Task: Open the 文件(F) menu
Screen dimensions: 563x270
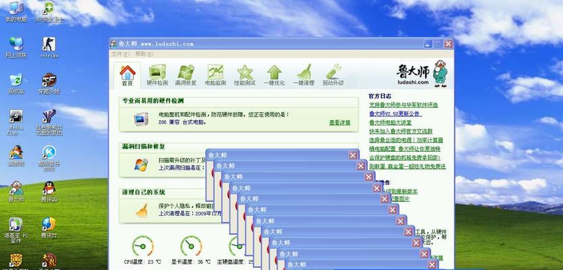Action: [120, 54]
